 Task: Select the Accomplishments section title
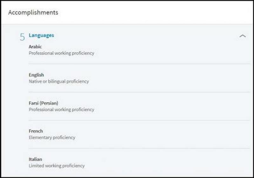(x=33, y=12)
